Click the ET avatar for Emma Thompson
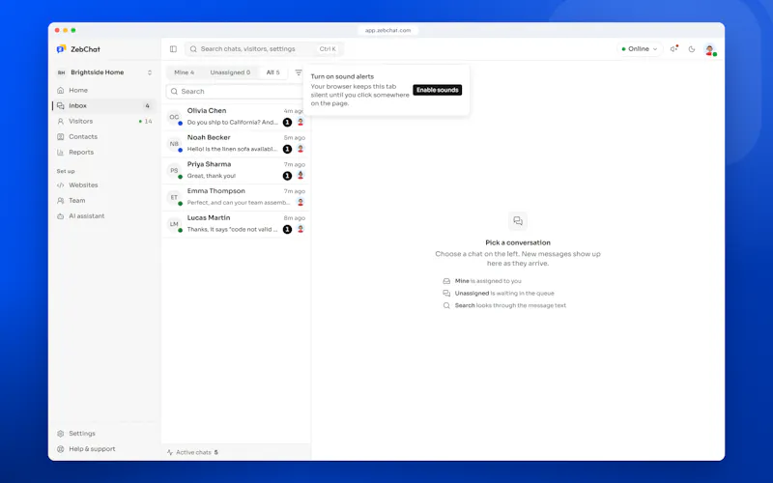This screenshot has height=483, width=773. [174, 197]
